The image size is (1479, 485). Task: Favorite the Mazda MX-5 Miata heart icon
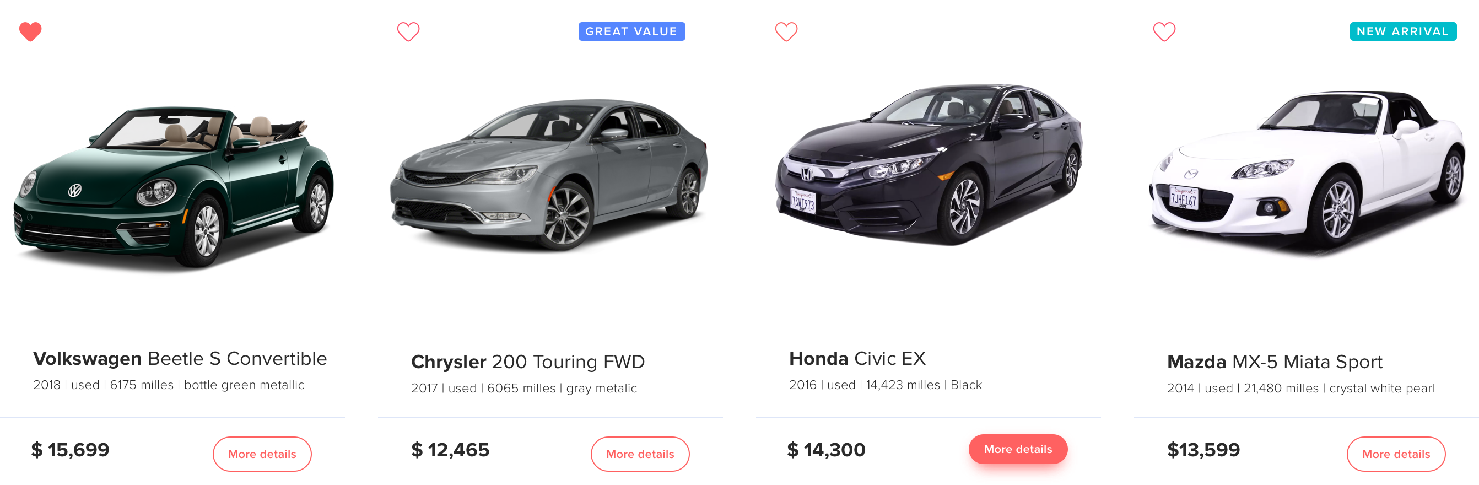tap(1164, 31)
